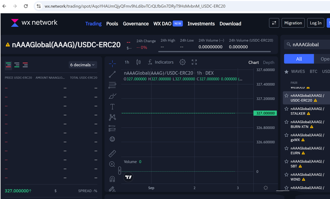
Task: Enter fullscreen chart mode
Action: (x=194, y=62)
